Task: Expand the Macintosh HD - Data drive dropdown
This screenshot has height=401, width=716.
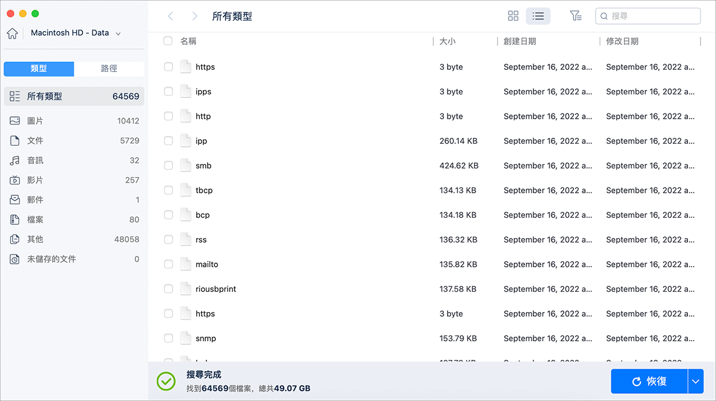Action: (118, 33)
